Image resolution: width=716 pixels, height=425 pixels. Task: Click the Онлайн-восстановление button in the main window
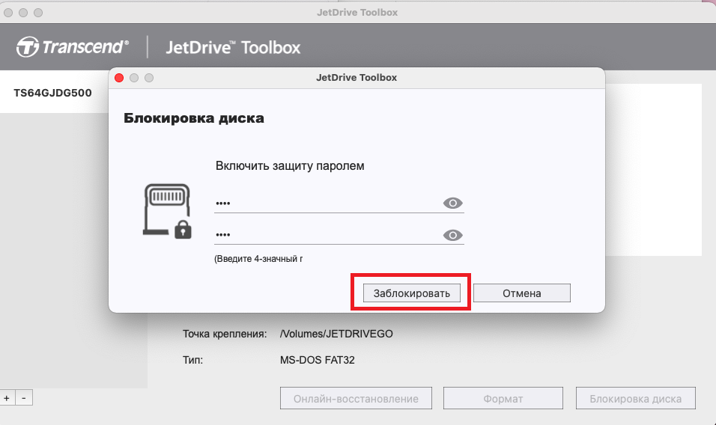click(356, 399)
